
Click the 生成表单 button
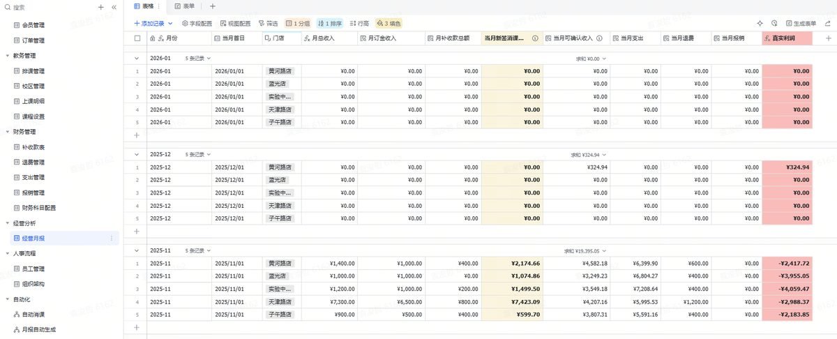[801, 23]
